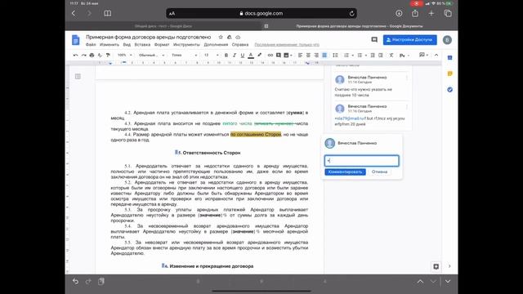This screenshot has height=294, width=523.
Task: Toggle underline formatting
Action: [243, 55]
